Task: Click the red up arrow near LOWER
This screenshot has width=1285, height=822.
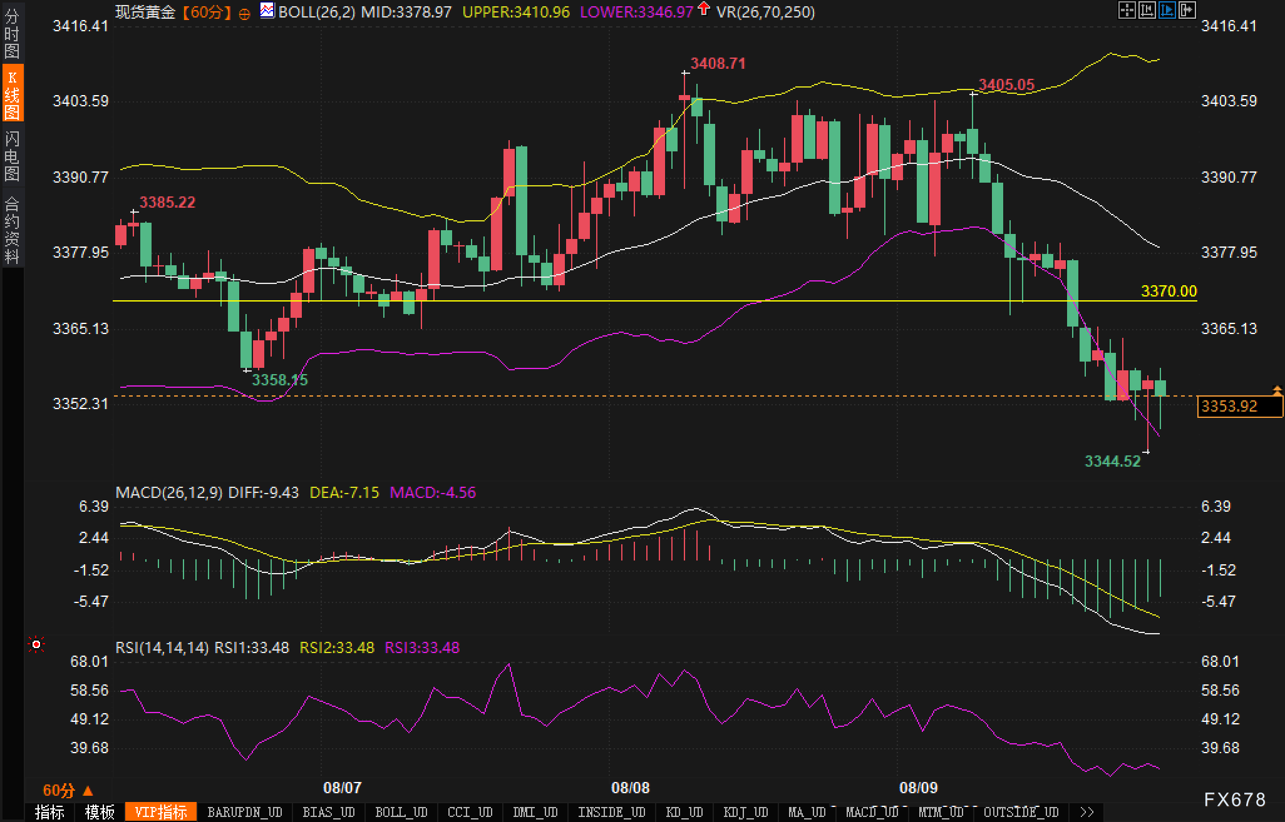Action: pyautogui.click(x=704, y=9)
